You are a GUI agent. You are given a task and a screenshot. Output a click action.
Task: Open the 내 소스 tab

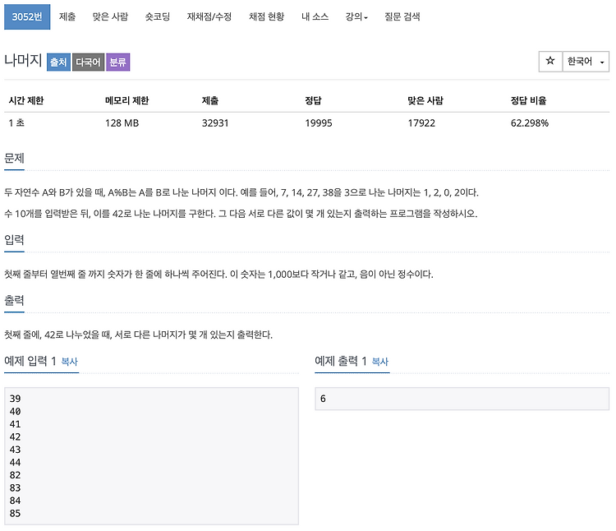pos(315,16)
